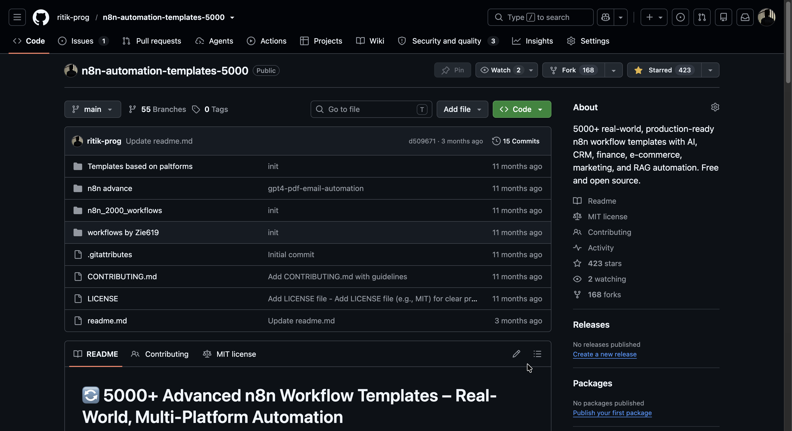Click the search bar Type / to search
The image size is (792, 431).
(x=540, y=17)
